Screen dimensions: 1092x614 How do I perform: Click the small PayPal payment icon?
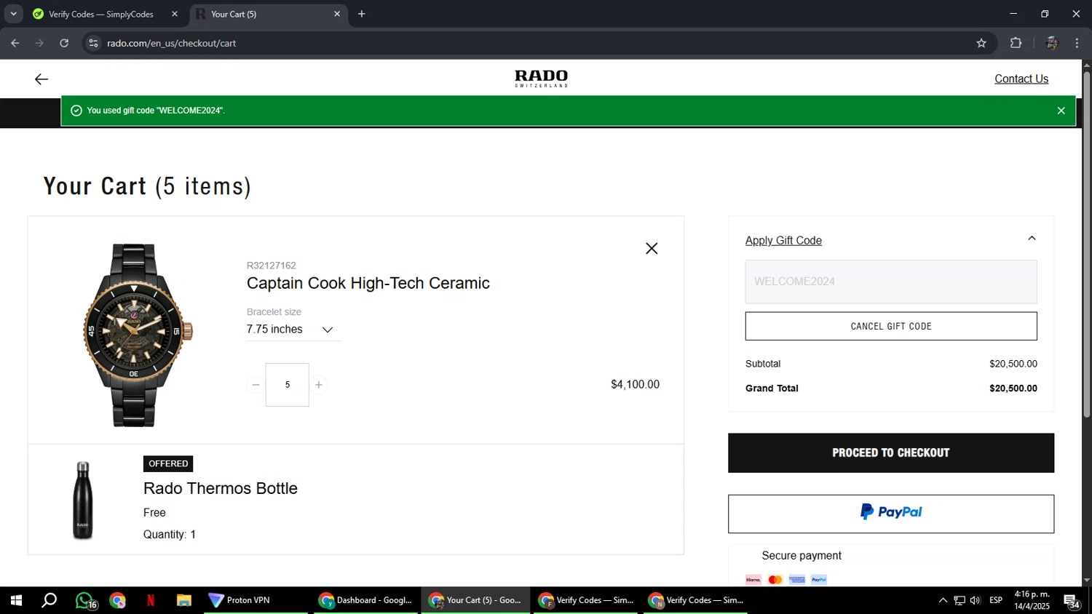pos(819,580)
